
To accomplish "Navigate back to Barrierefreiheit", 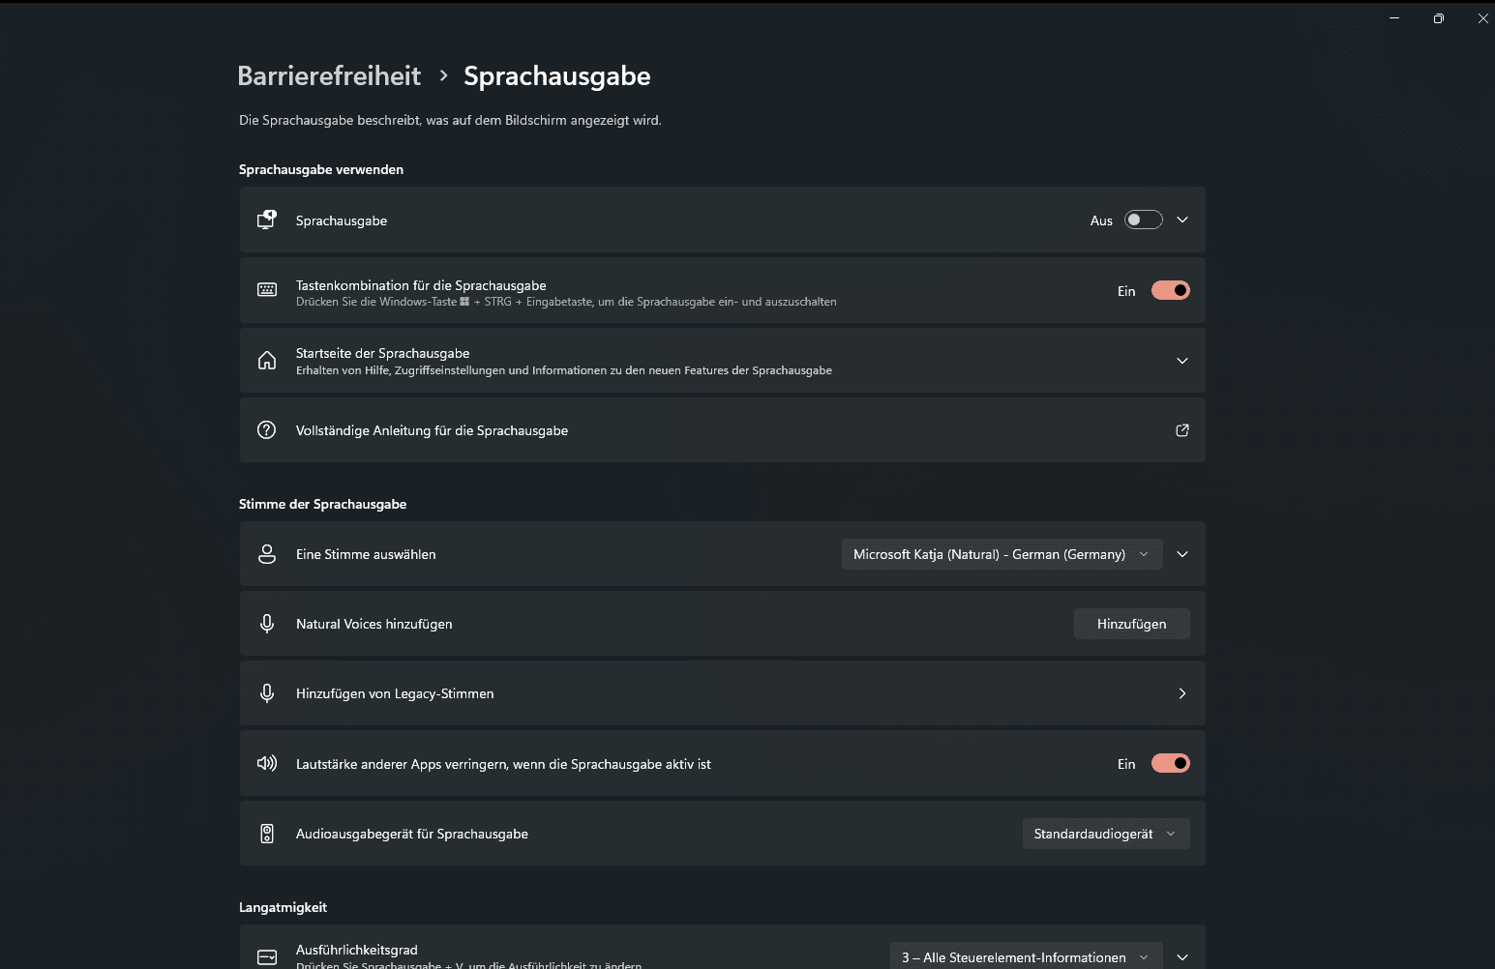I will click(329, 75).
